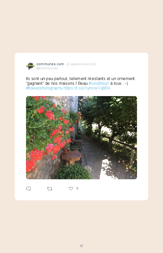Screen dimensions: 163x253
Task: Open the https://t.co/XymvwVq8B4 link
Action: pos(87,88)
